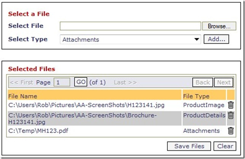Click the Save Files button

pyautogui.click(x=189, y=146)
